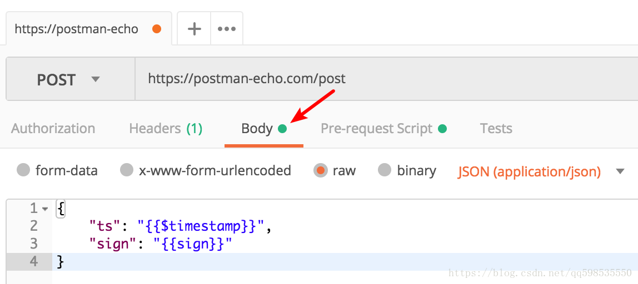
Task: Open the tab options ellipsis menu
Action: (227, 29)
